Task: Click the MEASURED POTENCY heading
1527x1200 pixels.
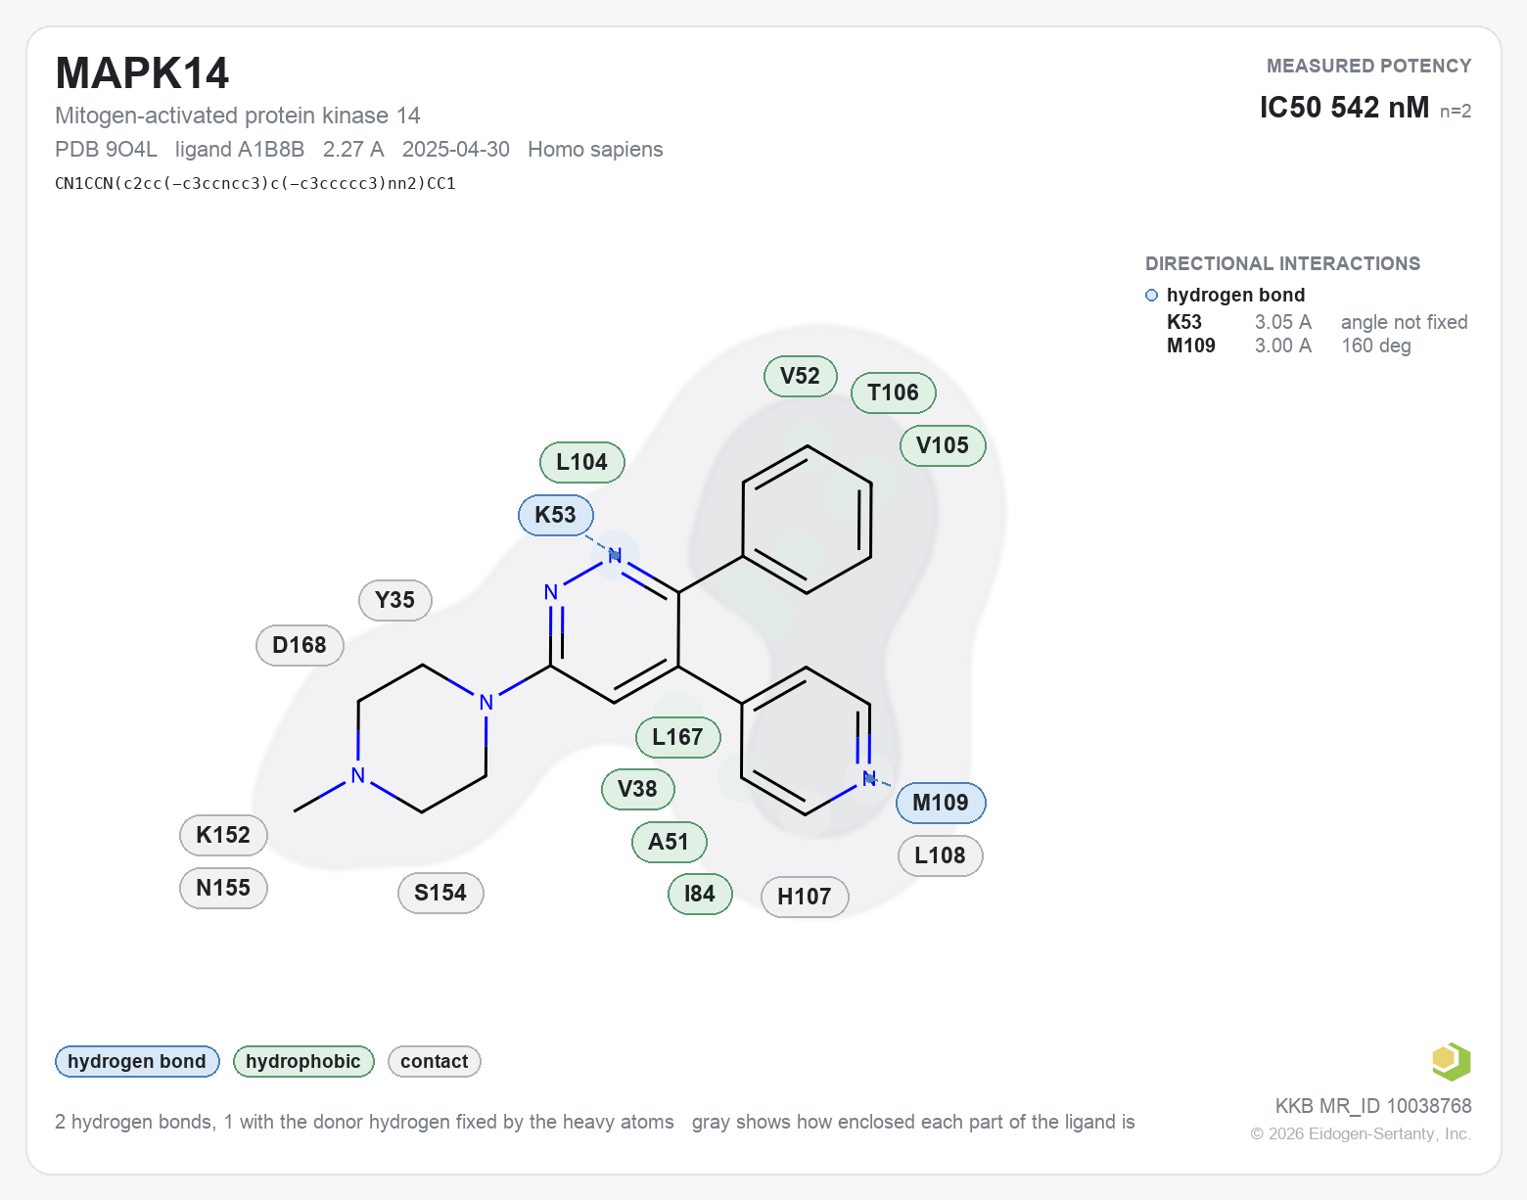Action: tap(1369, 66)
